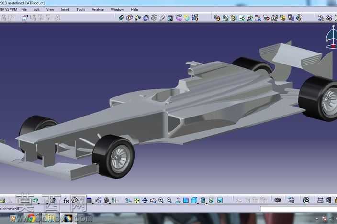Click the Replace Component icon
The width and height of the screenshot is (337, 224).
point(258,18)
